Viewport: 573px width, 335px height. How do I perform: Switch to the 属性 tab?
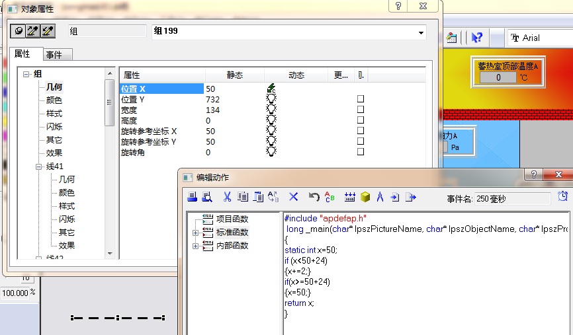coord(22,54)
